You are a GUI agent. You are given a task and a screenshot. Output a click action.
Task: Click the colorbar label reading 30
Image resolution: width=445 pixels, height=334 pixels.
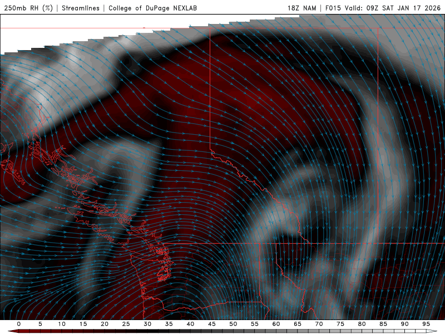pyautogui.click(x=147, y=324)
